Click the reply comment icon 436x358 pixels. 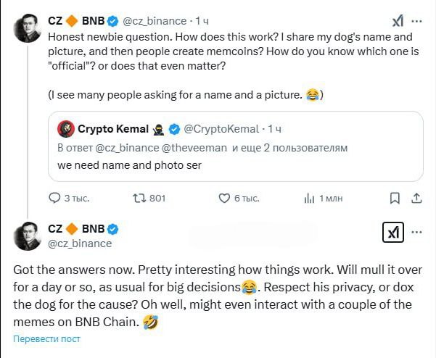tap(55, 198)
